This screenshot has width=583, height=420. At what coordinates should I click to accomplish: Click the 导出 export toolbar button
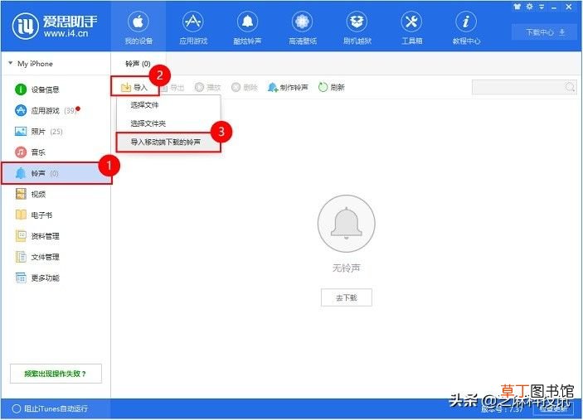pyautogui.click(x=173, y=88)
